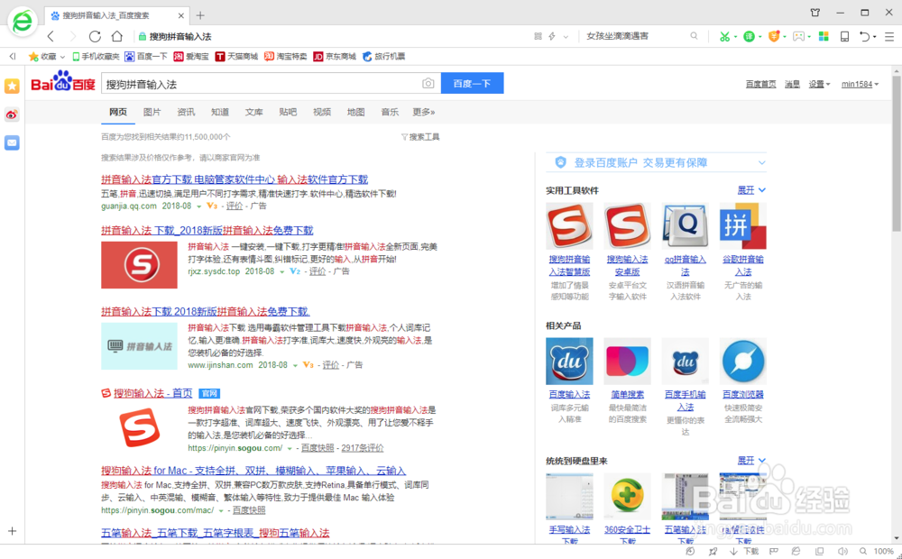Screen dimensions: 902x559
Task: Go to the browser home page icon
Action: pyautogui.click(x=116, y=36)
